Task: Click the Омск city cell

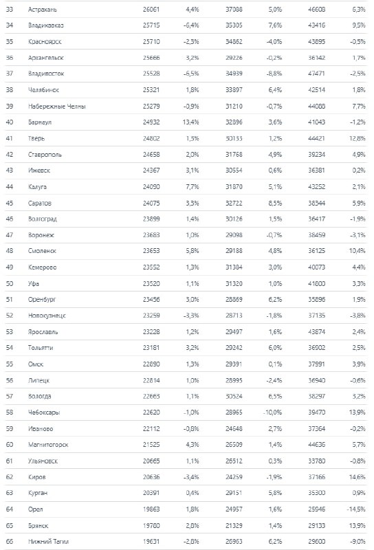Action: 36,364
